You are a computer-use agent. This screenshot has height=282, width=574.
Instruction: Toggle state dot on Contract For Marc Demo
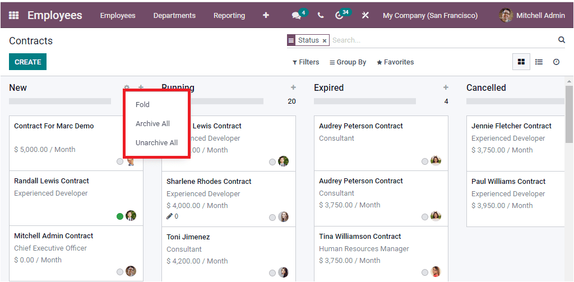120,161
